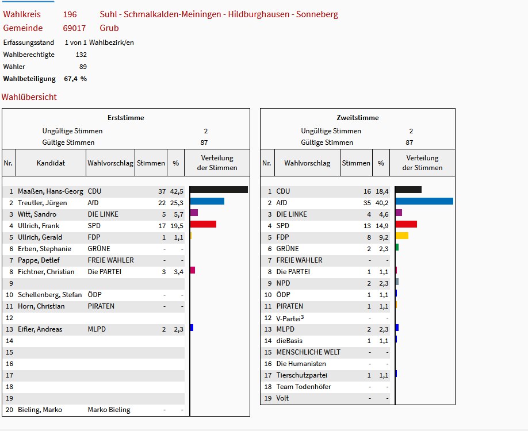Select candidate Erben, Stephanie
The image size is (528, 431).
tap(44, 249)
